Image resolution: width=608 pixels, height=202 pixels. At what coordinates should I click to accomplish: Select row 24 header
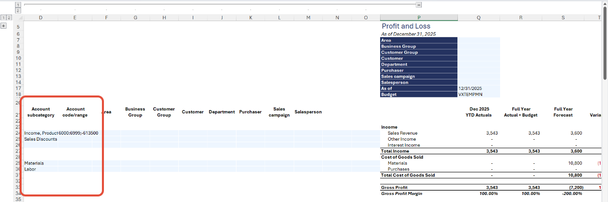coord(18,133)
